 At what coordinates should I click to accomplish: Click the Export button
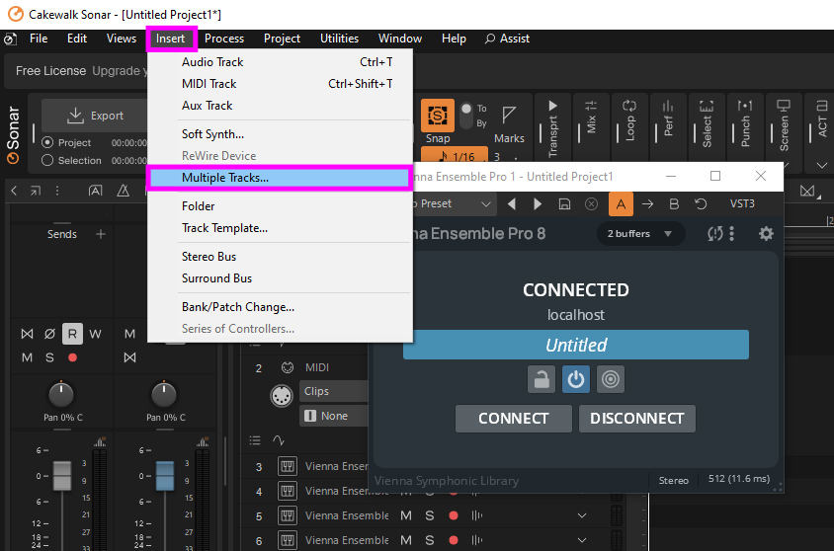(x=96, y=116)
